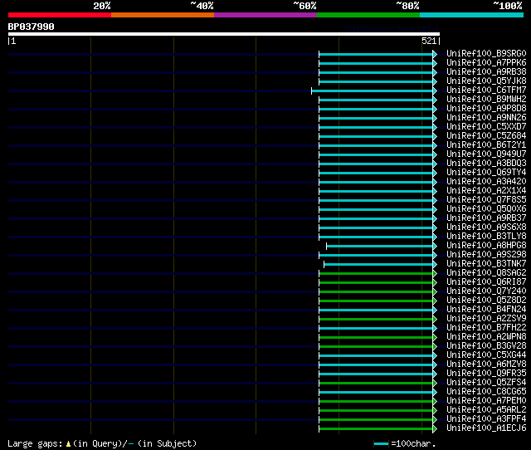The image size is (531, 450).
Task: Click UniRef100_Q949U7 label
Action: click(x=486, y=154)
